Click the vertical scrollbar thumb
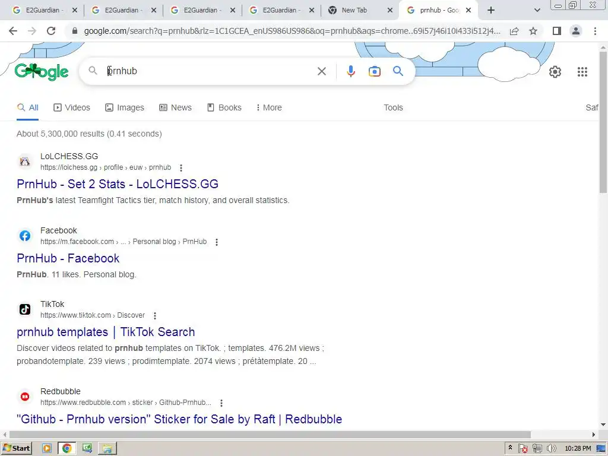 (x=603, y=121)
